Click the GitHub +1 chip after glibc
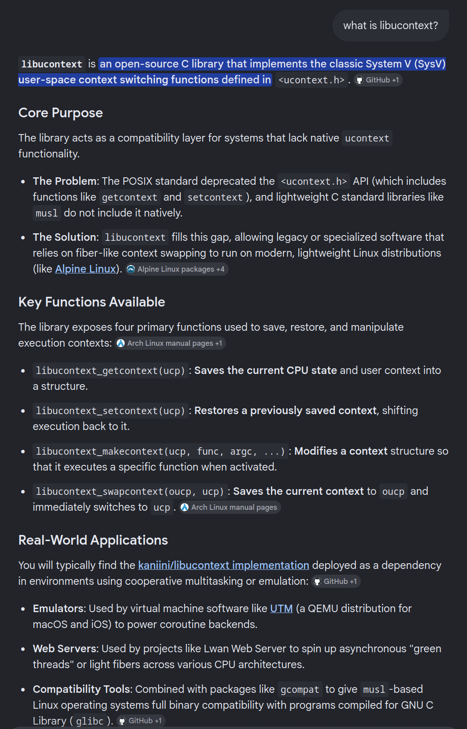Image resolution: width=467 pixels, height=729 pixels. tap(141, 721)
